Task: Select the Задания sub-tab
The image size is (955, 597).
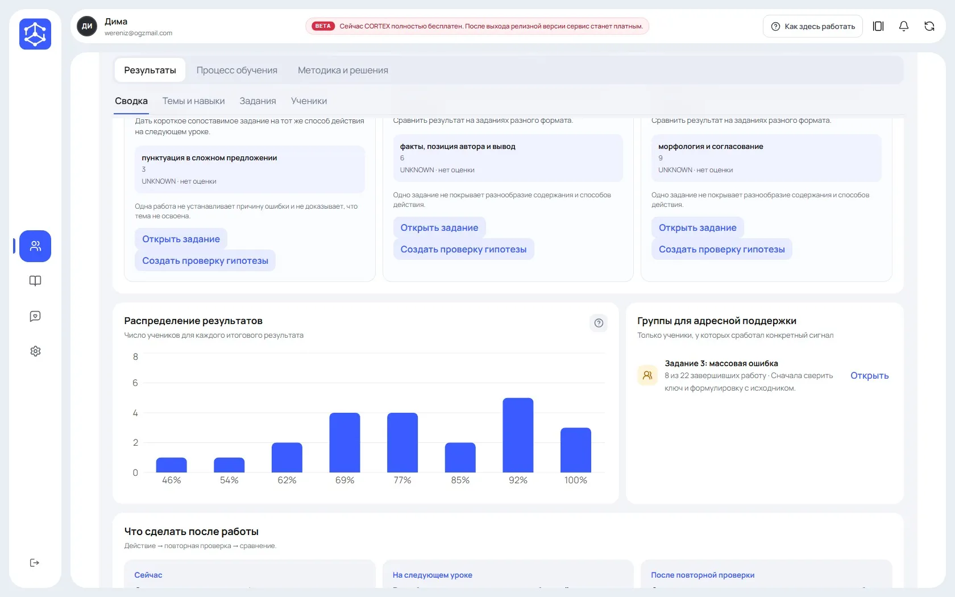Action: pyautogui.click(x=258, y=101)
